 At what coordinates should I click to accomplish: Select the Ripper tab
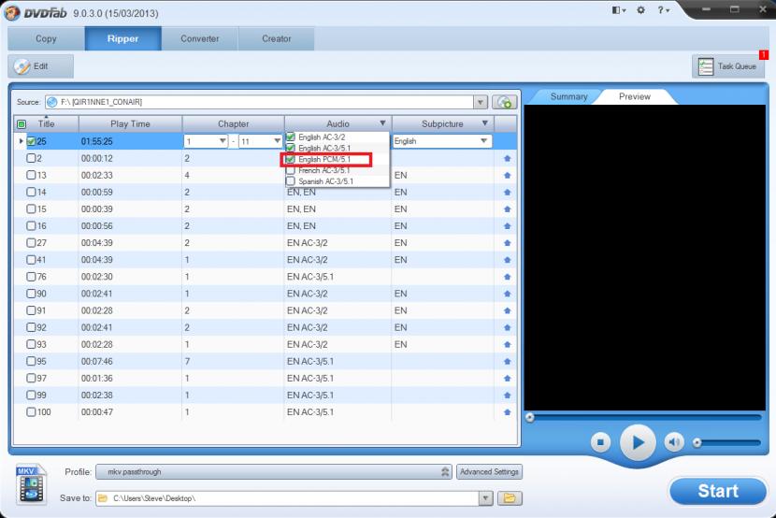122,38
